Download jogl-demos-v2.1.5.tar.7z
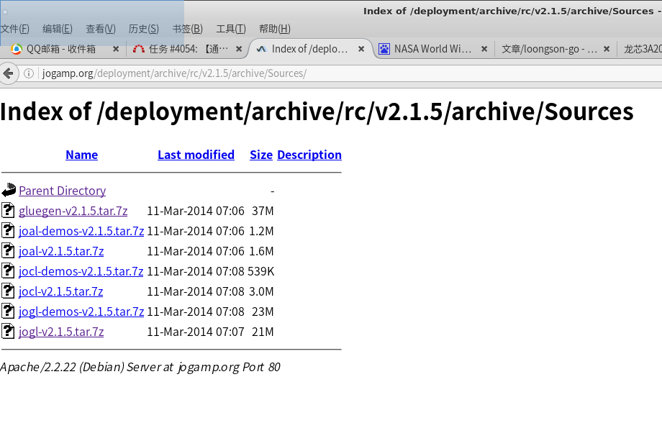The width and height of the screenshot is (662, 423). pyautogui.click(x=81, y=311)
